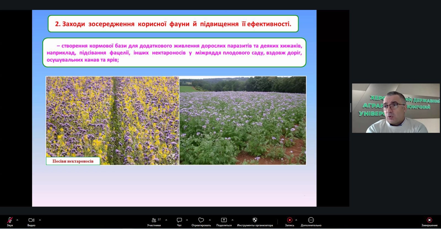Expand share options arrow next to Поделиться

232,220
